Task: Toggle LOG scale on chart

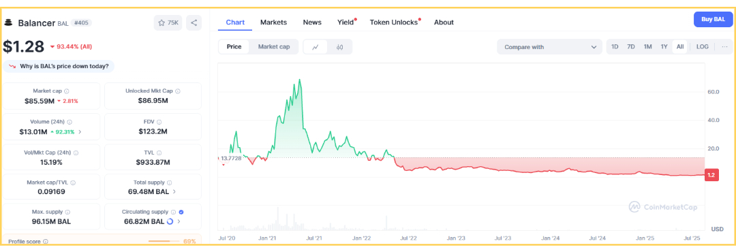Action: 702,46
